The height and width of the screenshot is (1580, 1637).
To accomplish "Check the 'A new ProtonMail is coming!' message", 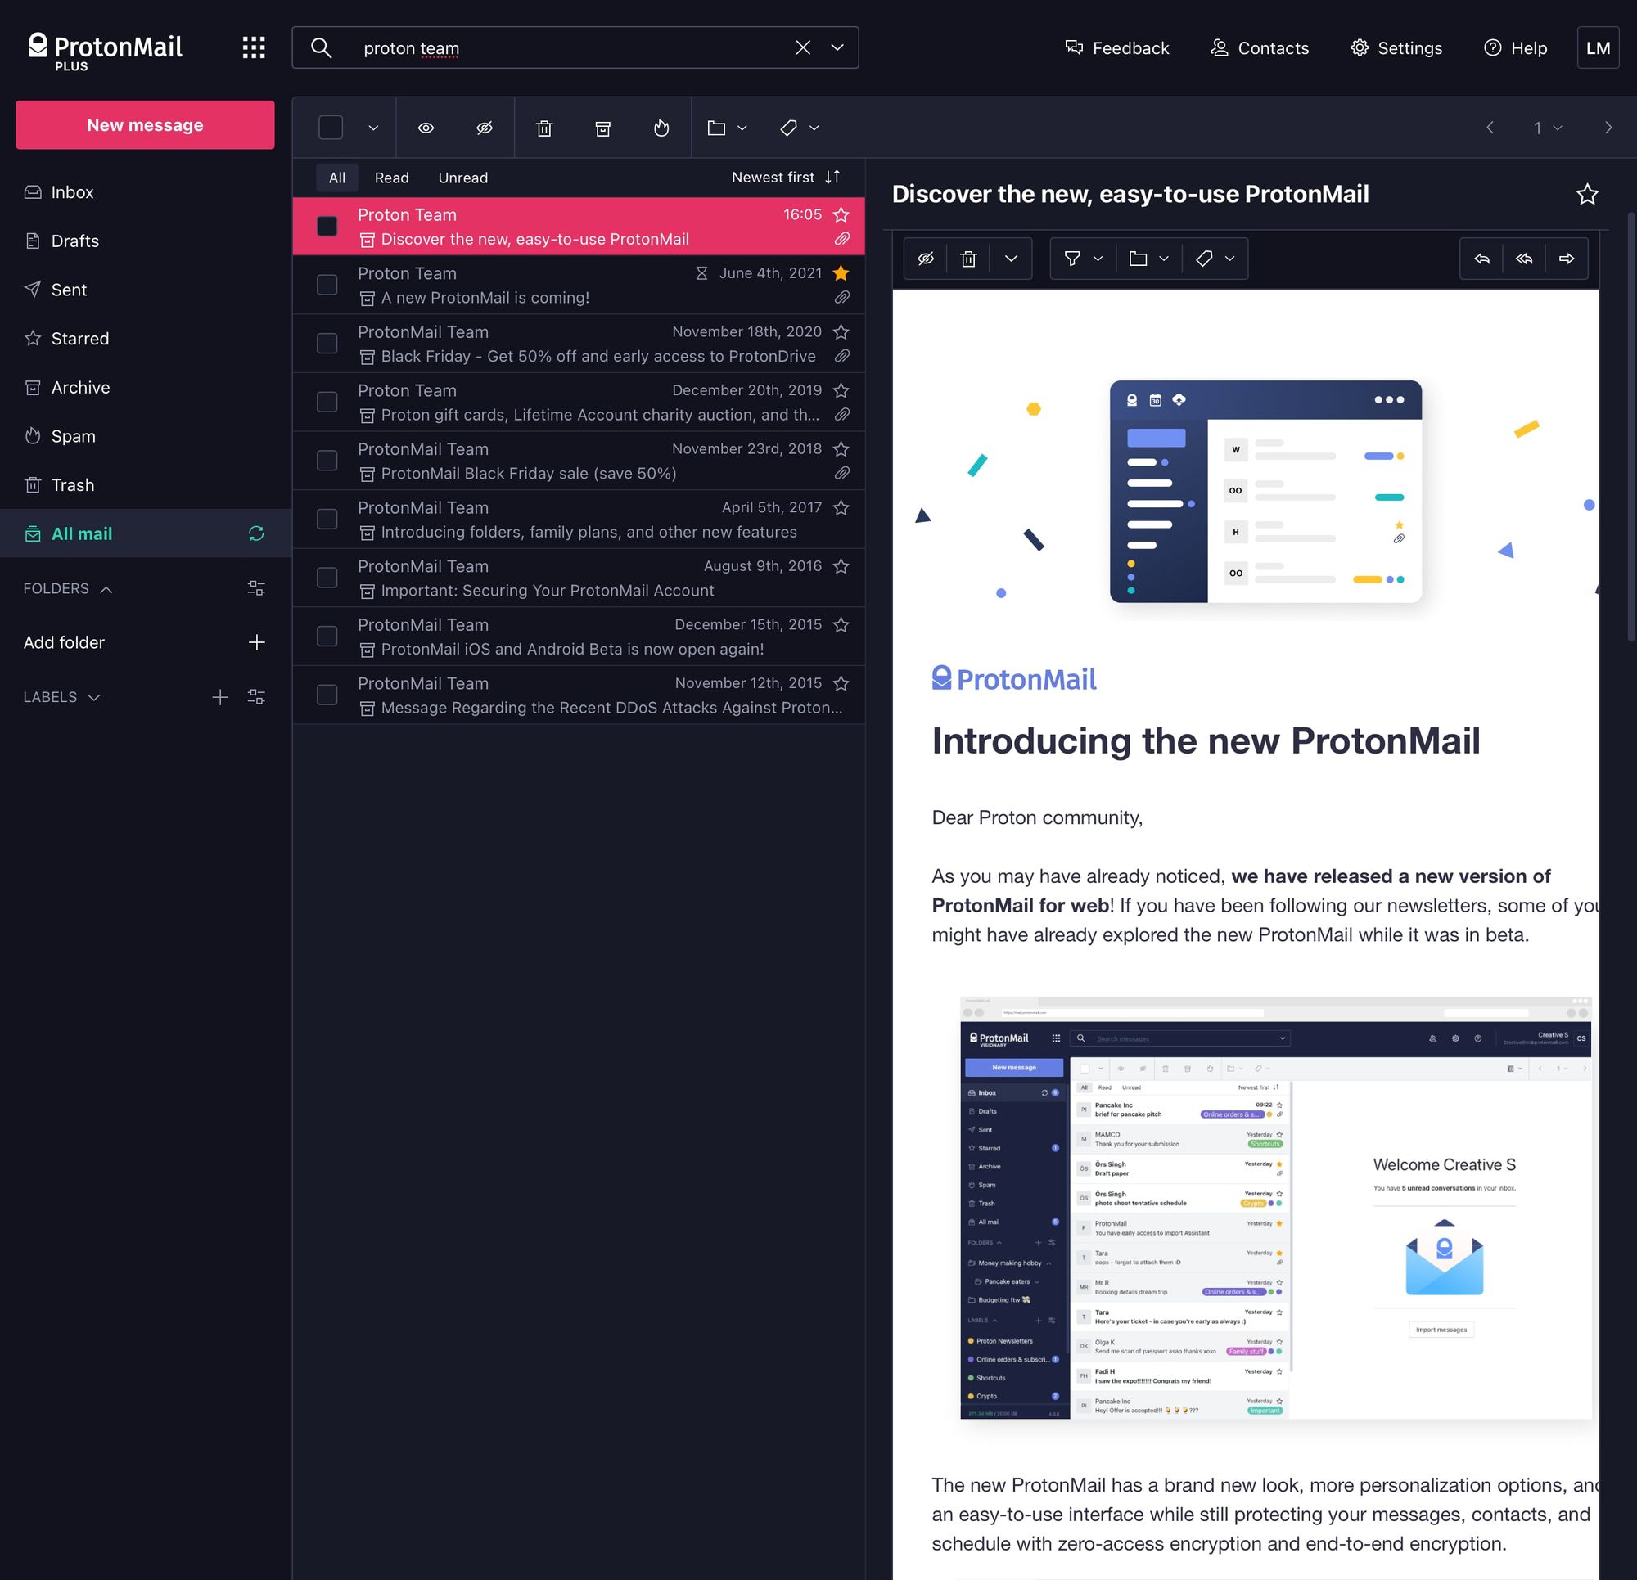I will pyautogui.click(x=327, y=285).
